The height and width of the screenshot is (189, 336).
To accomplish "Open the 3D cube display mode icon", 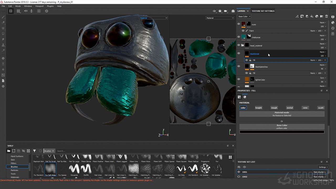I will [220, 11].
